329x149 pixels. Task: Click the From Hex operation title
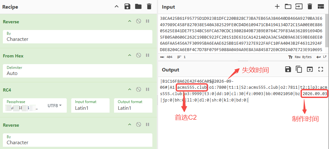tap(13, 56)
